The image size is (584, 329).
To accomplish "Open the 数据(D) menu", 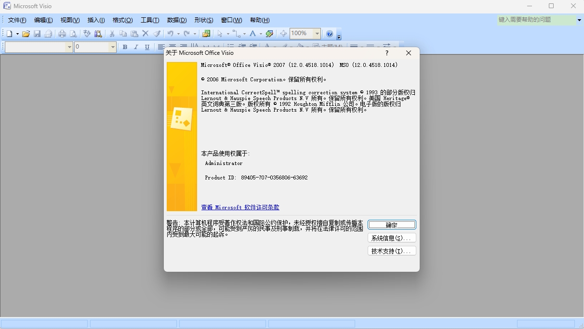I will pos(177,20).
